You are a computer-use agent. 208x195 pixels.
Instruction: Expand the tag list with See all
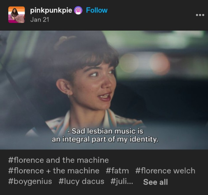coord(156,182)
